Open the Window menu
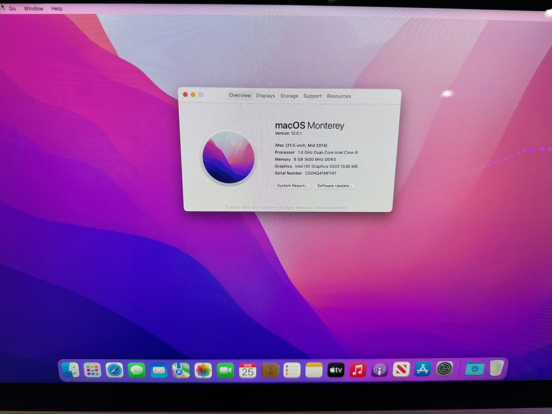The image size is (552, 414). pyautogui.click(x=33, y=8)
